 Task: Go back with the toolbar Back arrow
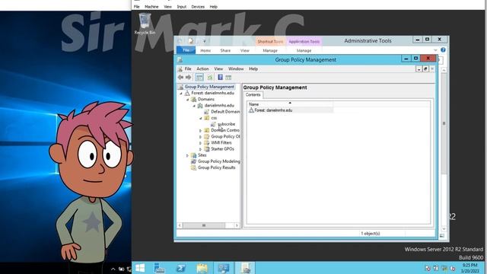(180, 78)
